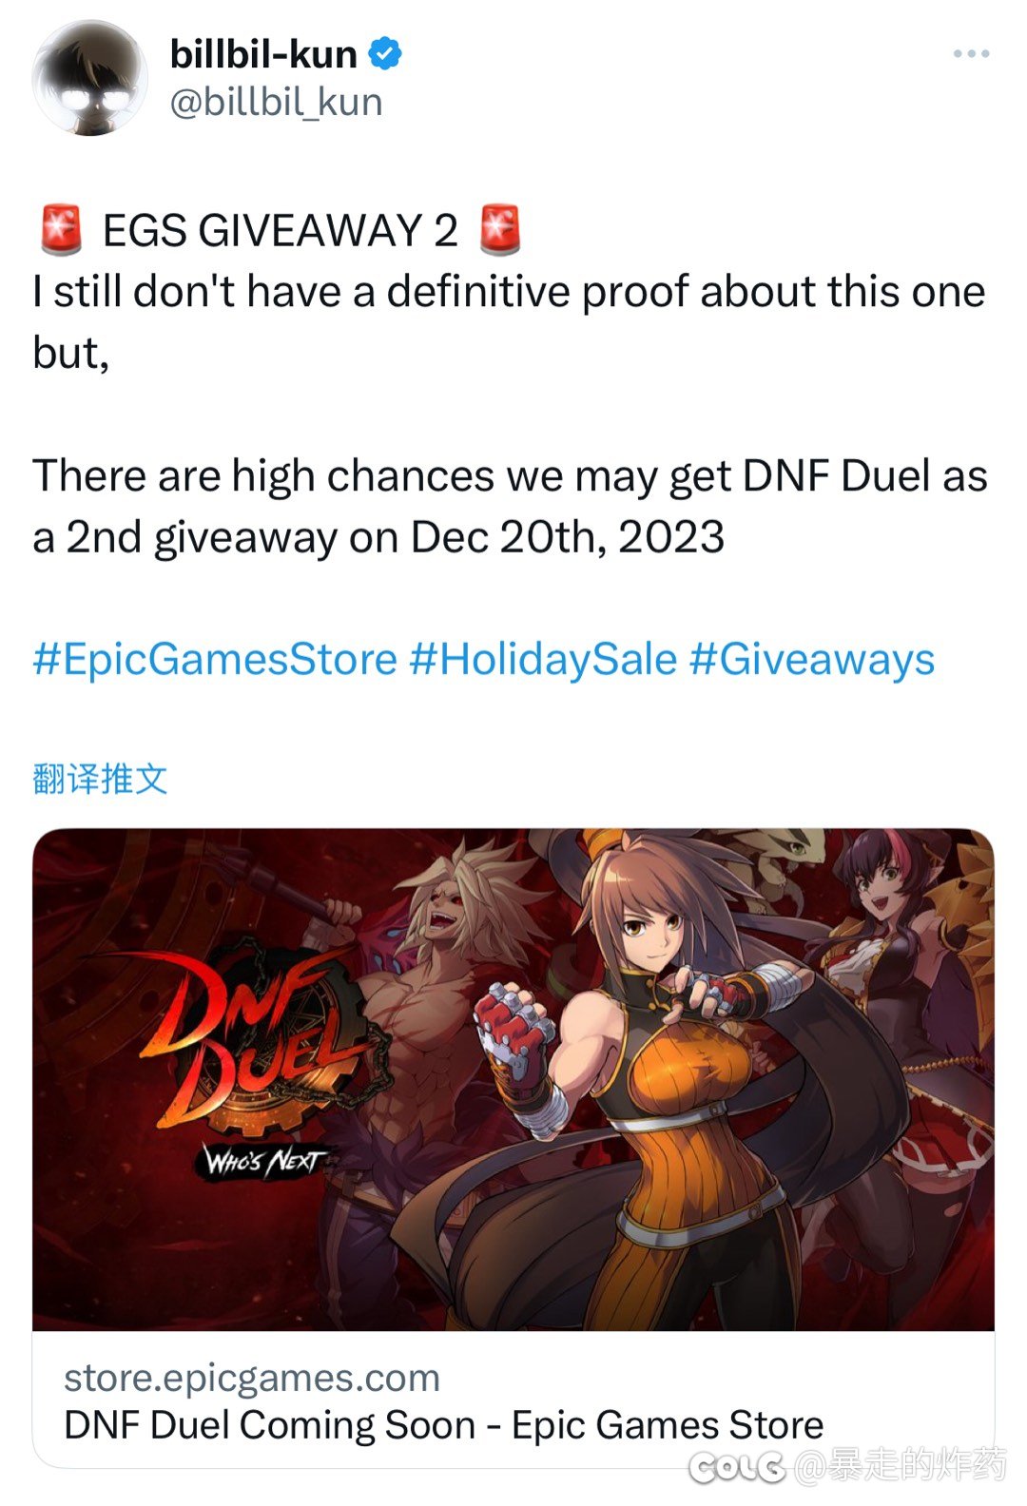This screenshot has height=1506, width=1027.
Task: Open DNF Duel Coming Soon card title
Action: (x=444, y=1425)
